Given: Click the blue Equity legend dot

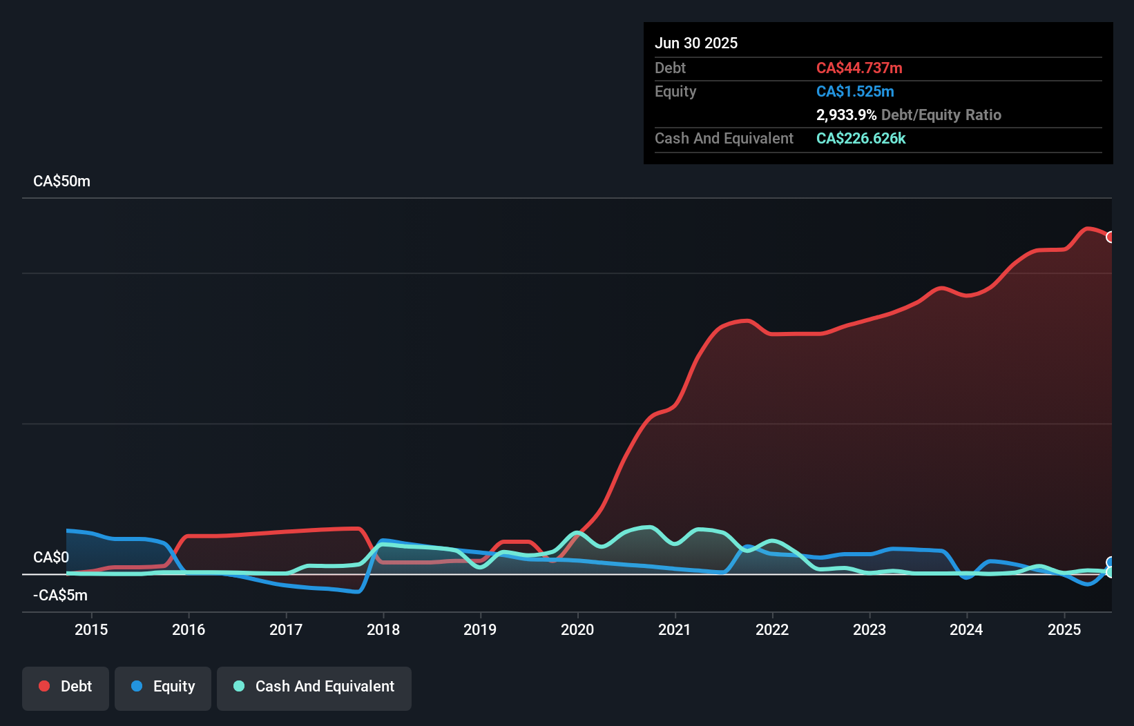Looking at the screenshot, I should tap(137, 686).
